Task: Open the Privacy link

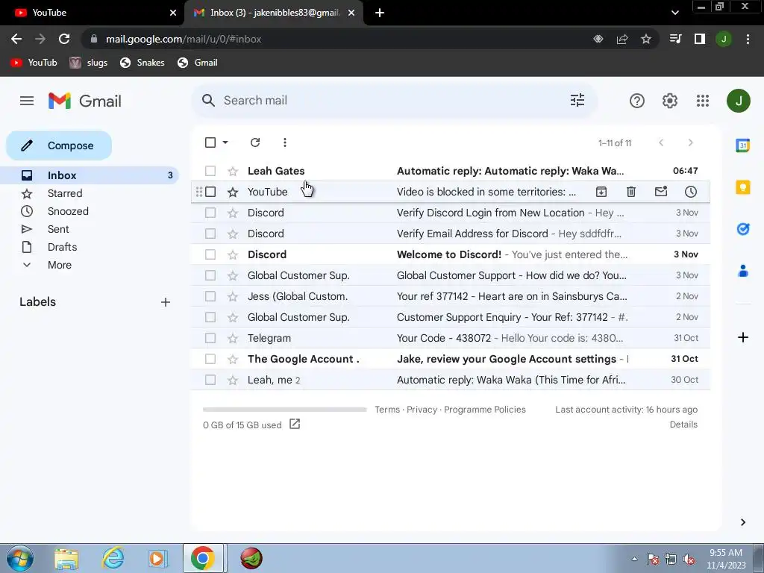Action: 422,410
